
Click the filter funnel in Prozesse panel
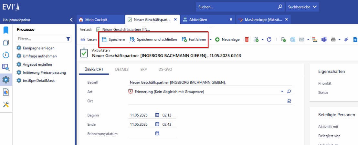68,39
